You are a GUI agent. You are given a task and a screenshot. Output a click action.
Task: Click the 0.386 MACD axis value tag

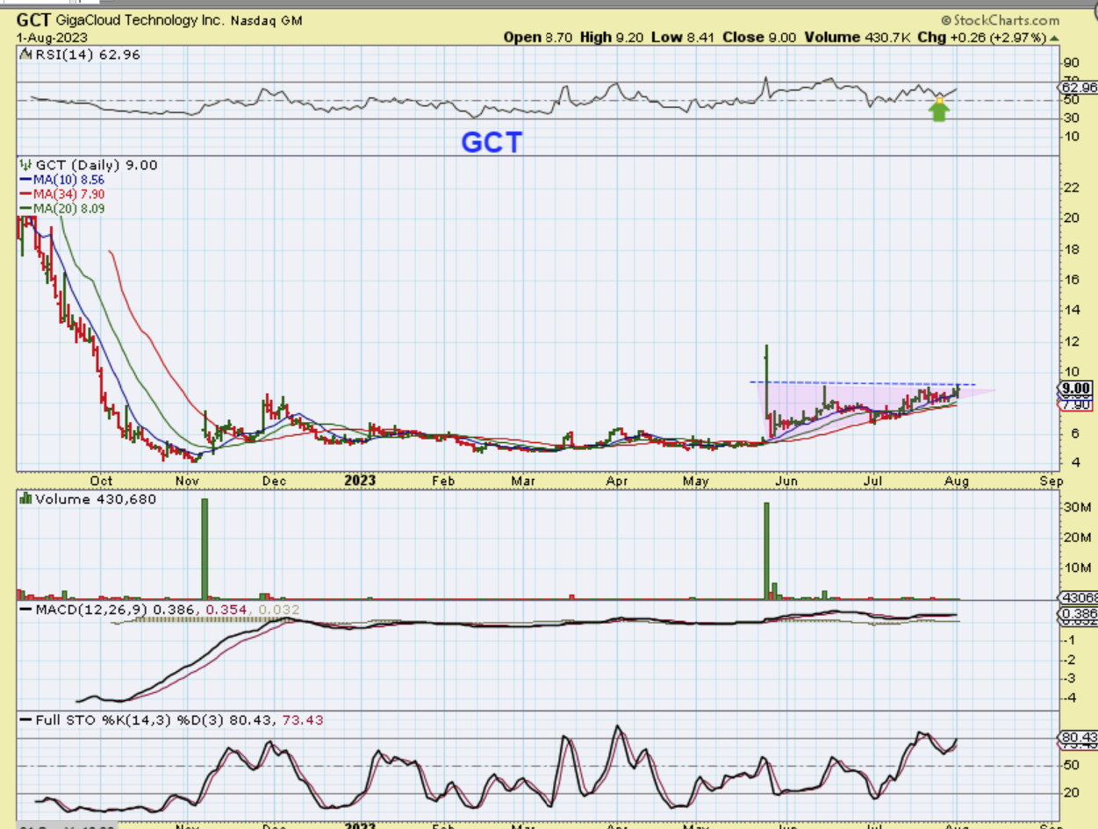(x=1079, y=613)
